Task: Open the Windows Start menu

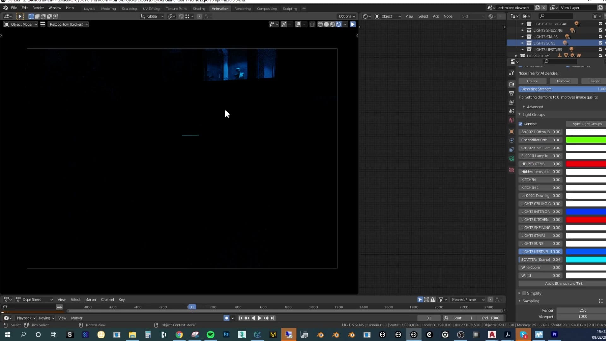Action: point(8,335)
